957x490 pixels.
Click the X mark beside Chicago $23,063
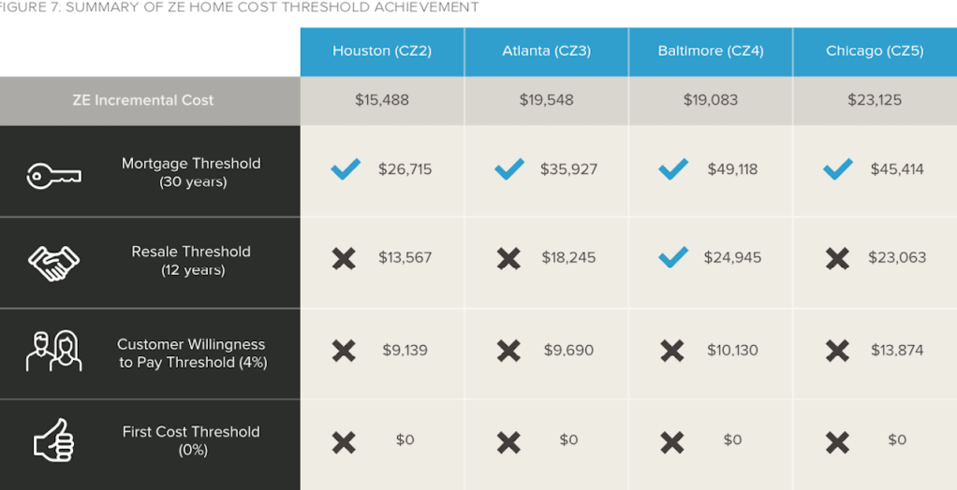click(x=837, y=258)
